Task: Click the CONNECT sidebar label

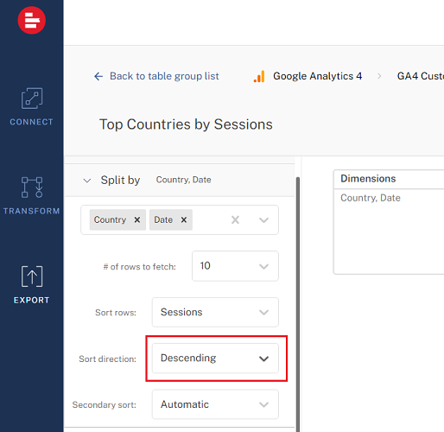Action: (32, 122)
